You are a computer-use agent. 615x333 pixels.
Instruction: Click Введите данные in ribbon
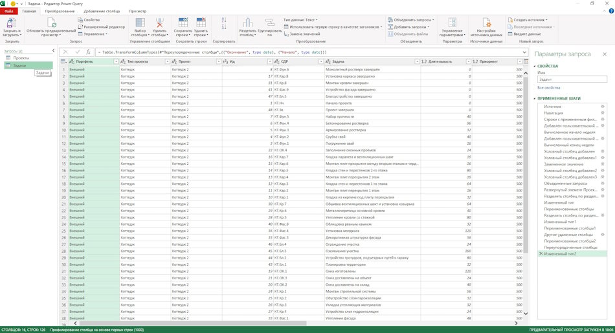[524, 34]
